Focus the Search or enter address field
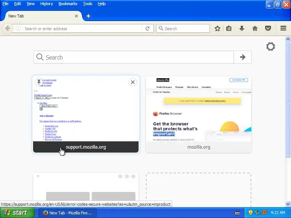Viewport: 291px width, 218px height. (x=83, y=29)
